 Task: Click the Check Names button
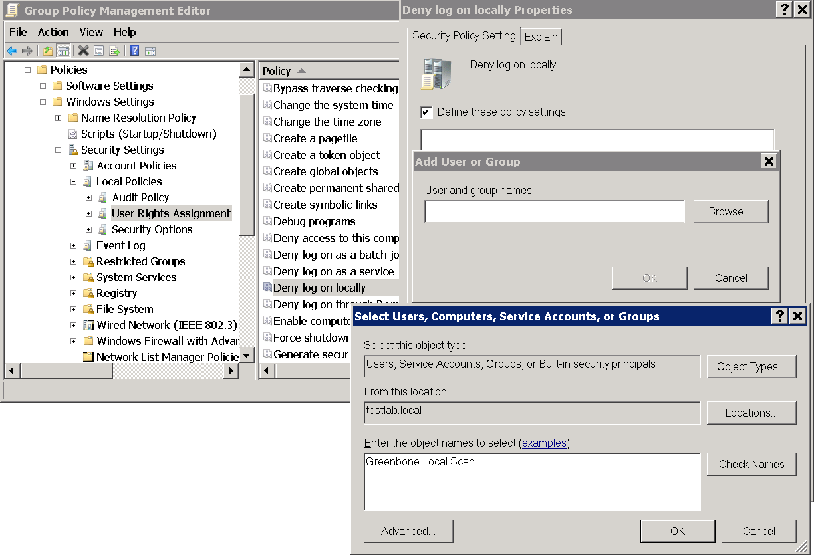tap(751, 464)
